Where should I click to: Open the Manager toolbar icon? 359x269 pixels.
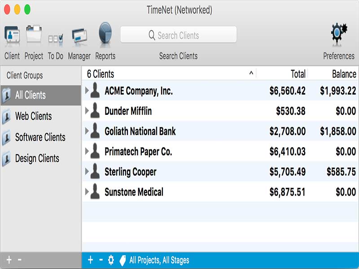pos(79,35)
